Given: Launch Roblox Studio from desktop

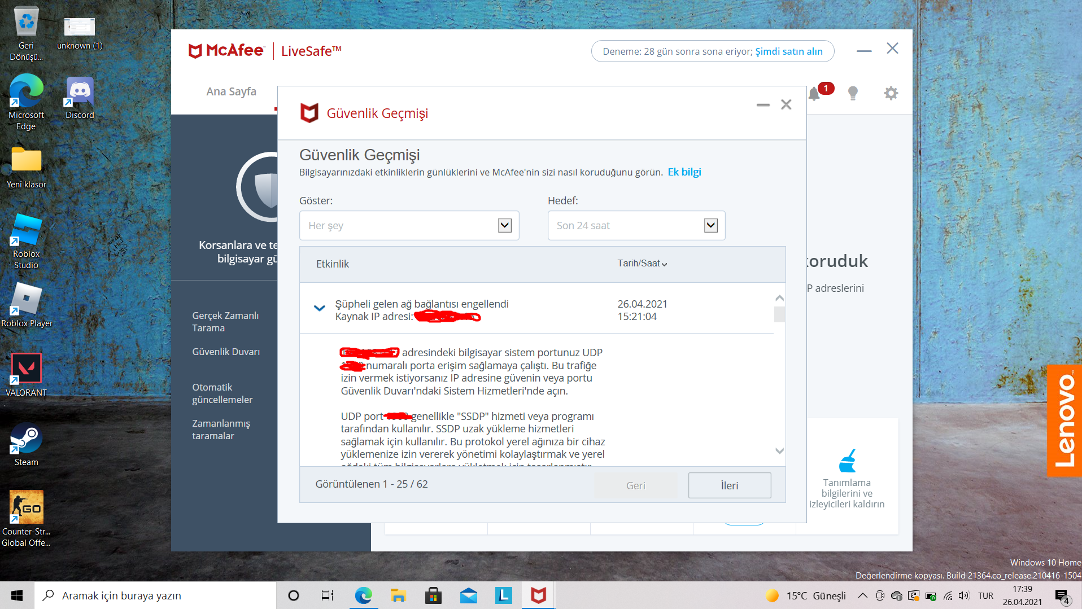Looking at the screenshot, I should tap(26, 242).
